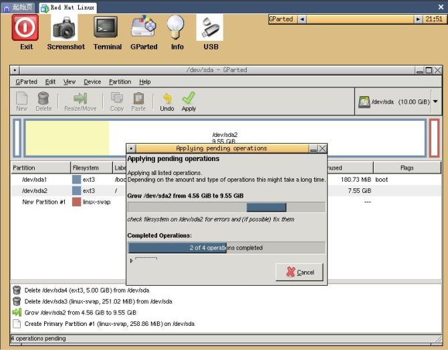Viewport: 448px width, 350px height.
Task: Open the View menu
Action: (x=70, y=82)
